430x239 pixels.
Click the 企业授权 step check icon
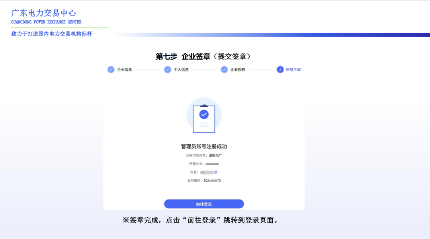point(225,69)
